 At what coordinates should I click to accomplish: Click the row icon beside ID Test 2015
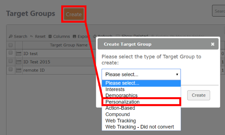tap(18, 62)
